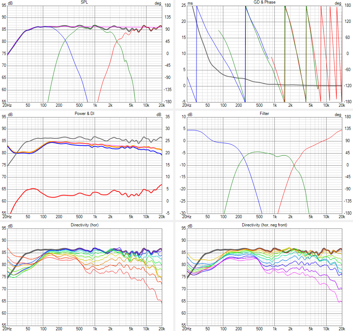Click the 10 dB value atop Filter left axis
The height and width of the screenshot is (331, 353).
click(x=184, y=116)
